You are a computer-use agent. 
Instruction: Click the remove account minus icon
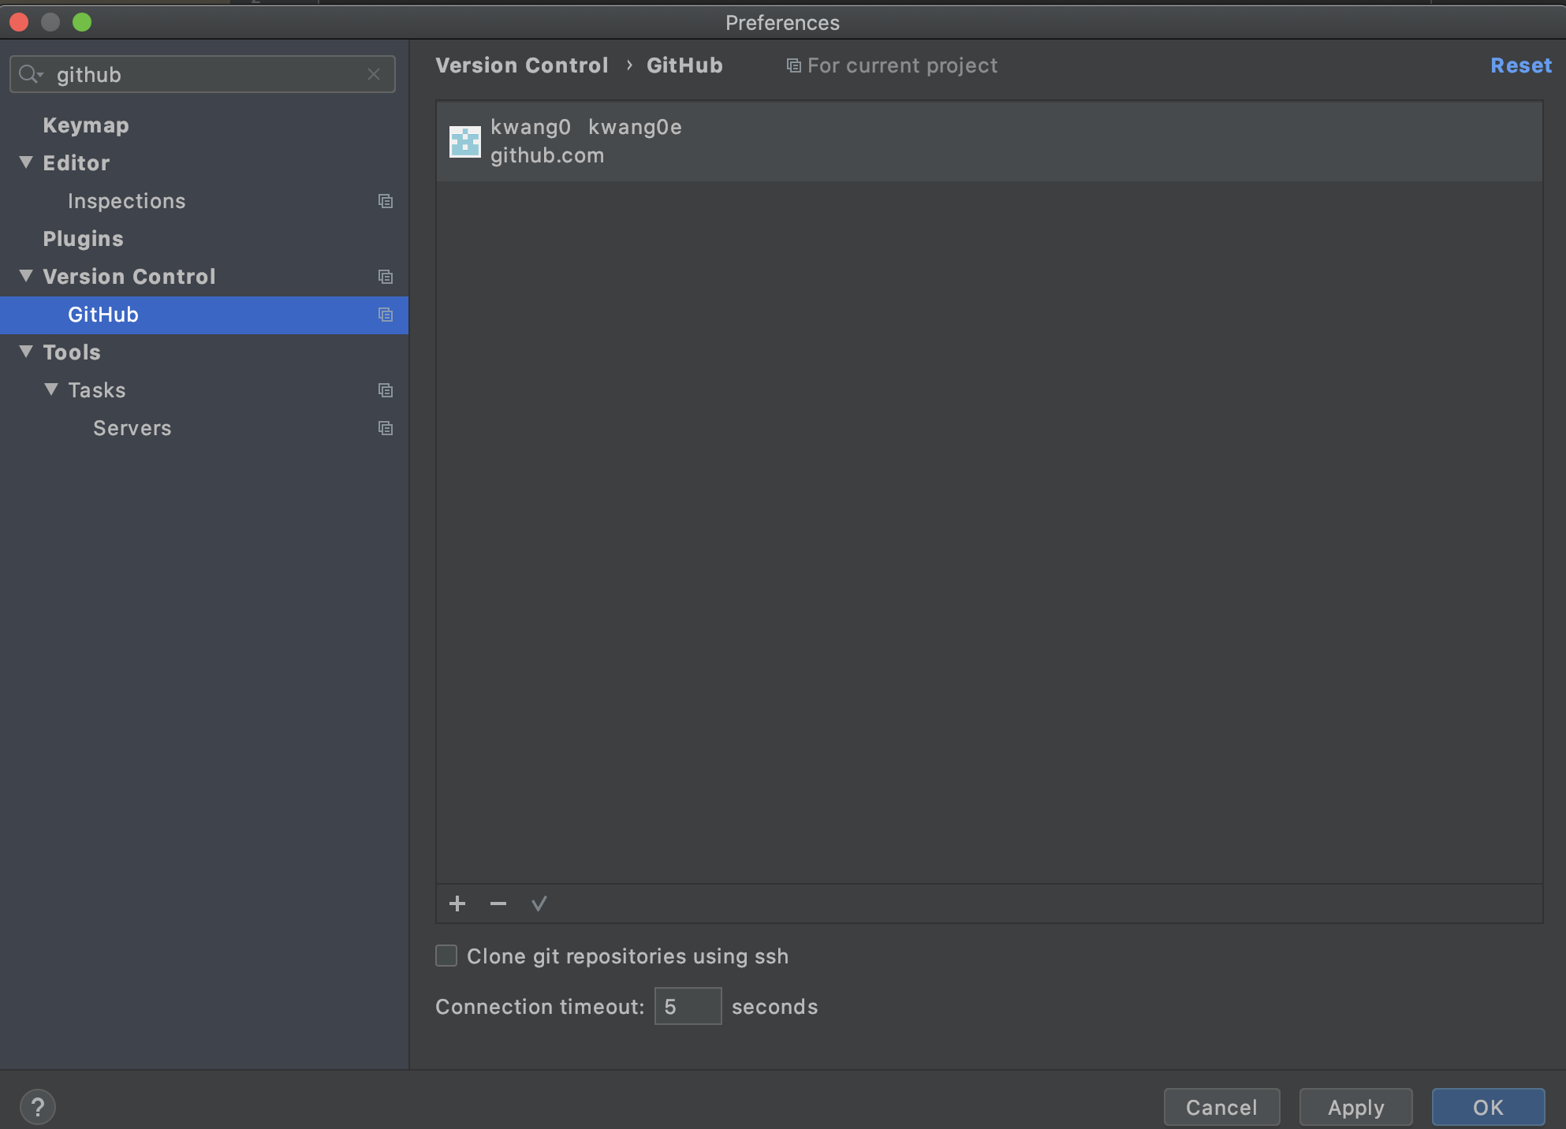pos(498,904)
